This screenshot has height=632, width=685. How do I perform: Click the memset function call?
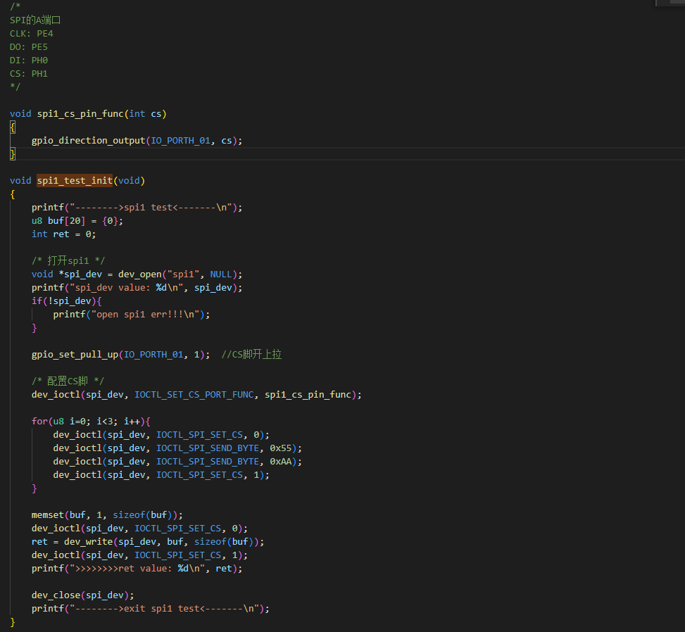48,515
